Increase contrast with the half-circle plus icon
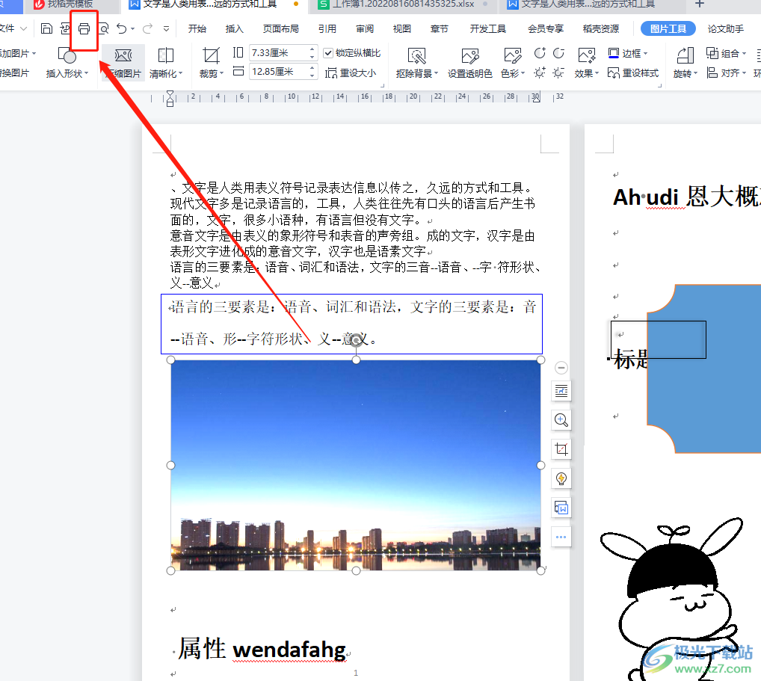761x681 pixels. 540,52
